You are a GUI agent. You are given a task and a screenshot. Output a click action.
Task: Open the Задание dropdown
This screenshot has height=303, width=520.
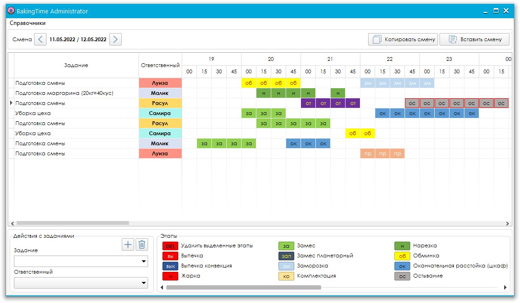pyautogui.click(x=81, y=261)
